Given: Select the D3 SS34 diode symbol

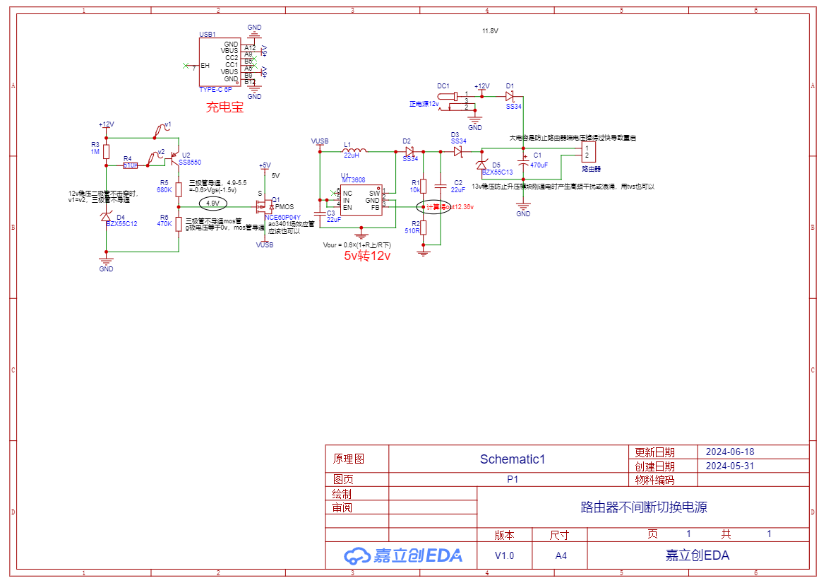Looking at the screenshot, I should (x=457, y=152).
